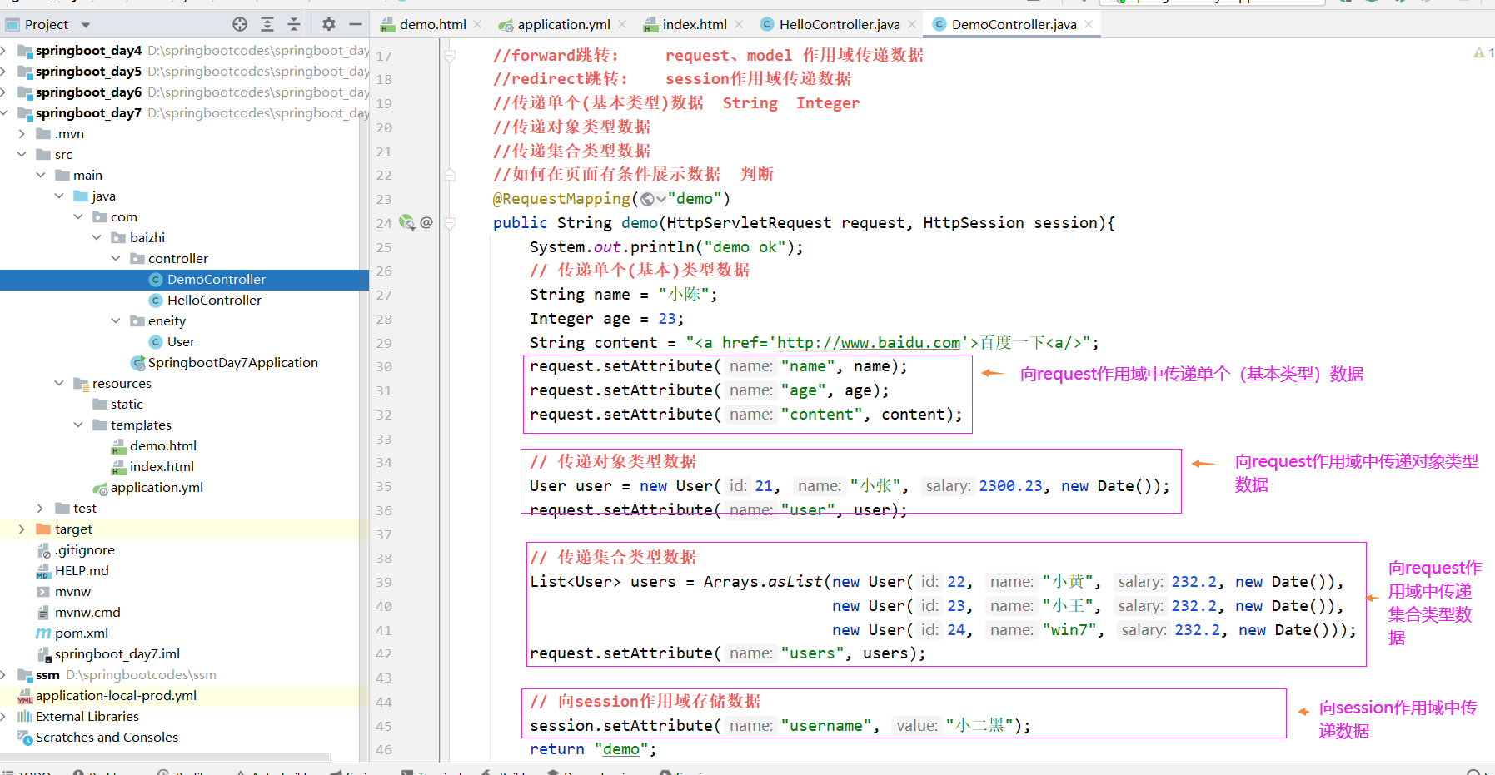Select the DemoController.java tab
Image resolution: width=1495 pixels, height=775 pixels.
click(x=1014, y=24)
